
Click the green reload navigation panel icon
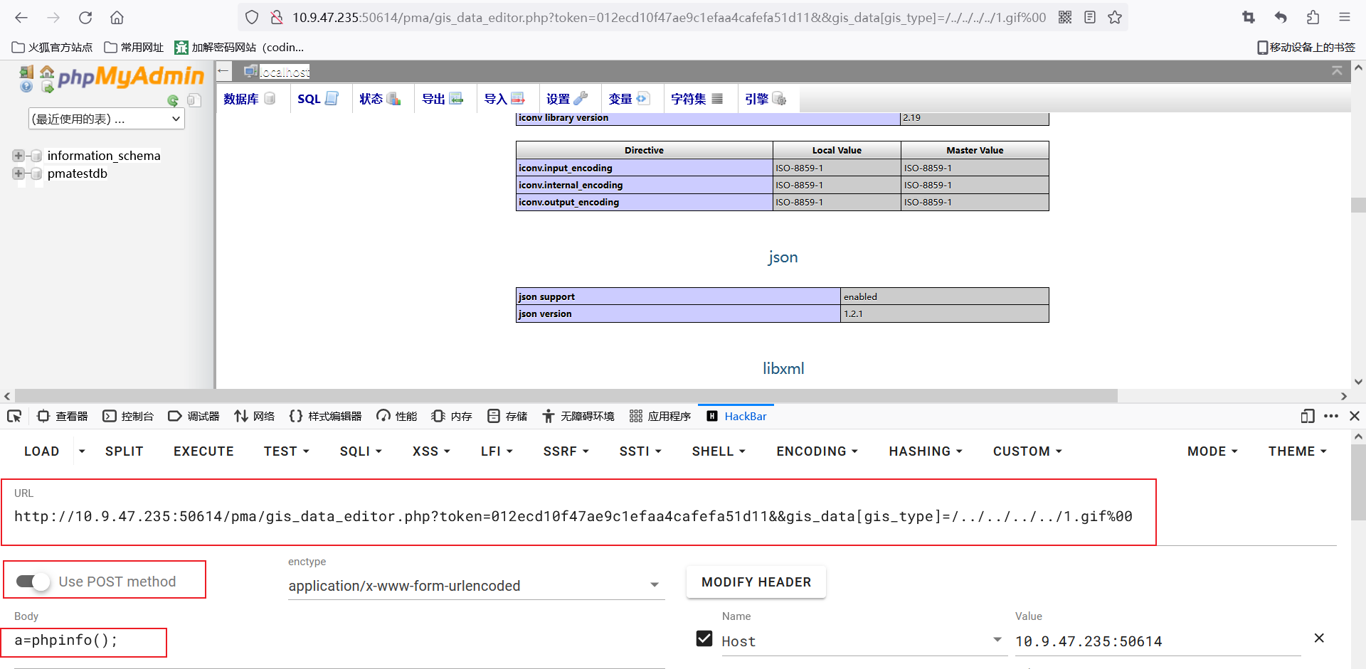pyautogui.click(x=173, y=100)
